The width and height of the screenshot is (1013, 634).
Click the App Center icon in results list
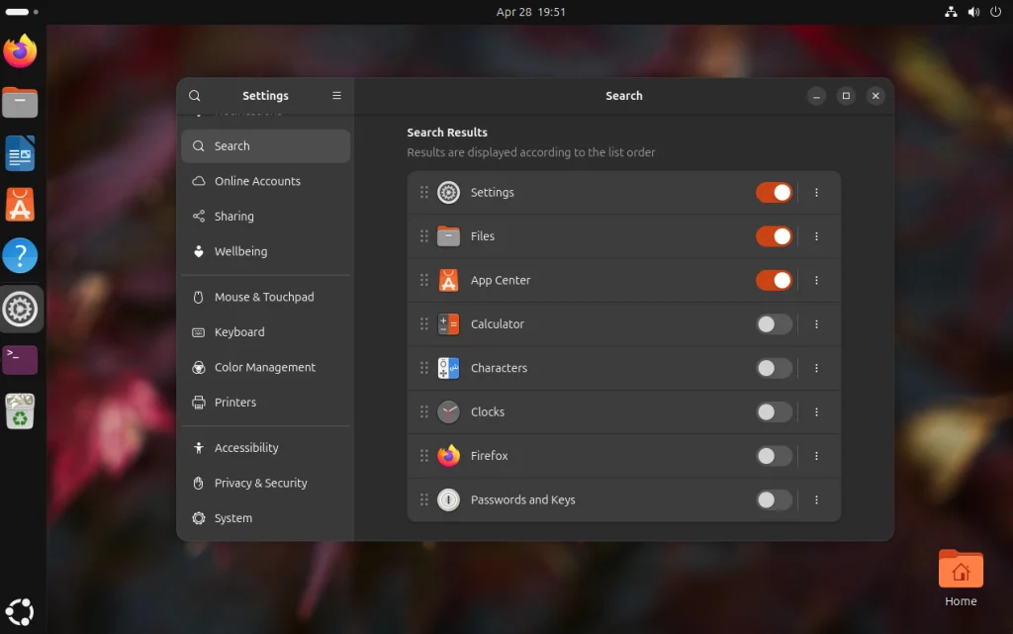point(448,280)
